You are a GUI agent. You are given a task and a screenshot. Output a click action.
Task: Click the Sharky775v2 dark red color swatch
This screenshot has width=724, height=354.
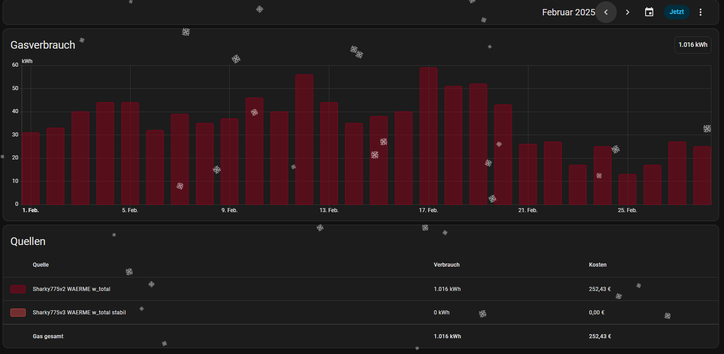pos(18,289)
